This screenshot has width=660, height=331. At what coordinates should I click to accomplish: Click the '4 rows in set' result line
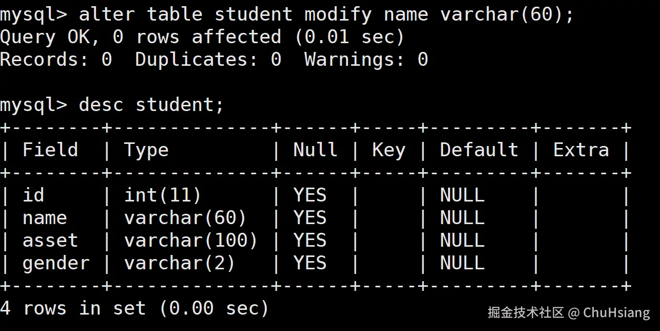pos(134,308)
